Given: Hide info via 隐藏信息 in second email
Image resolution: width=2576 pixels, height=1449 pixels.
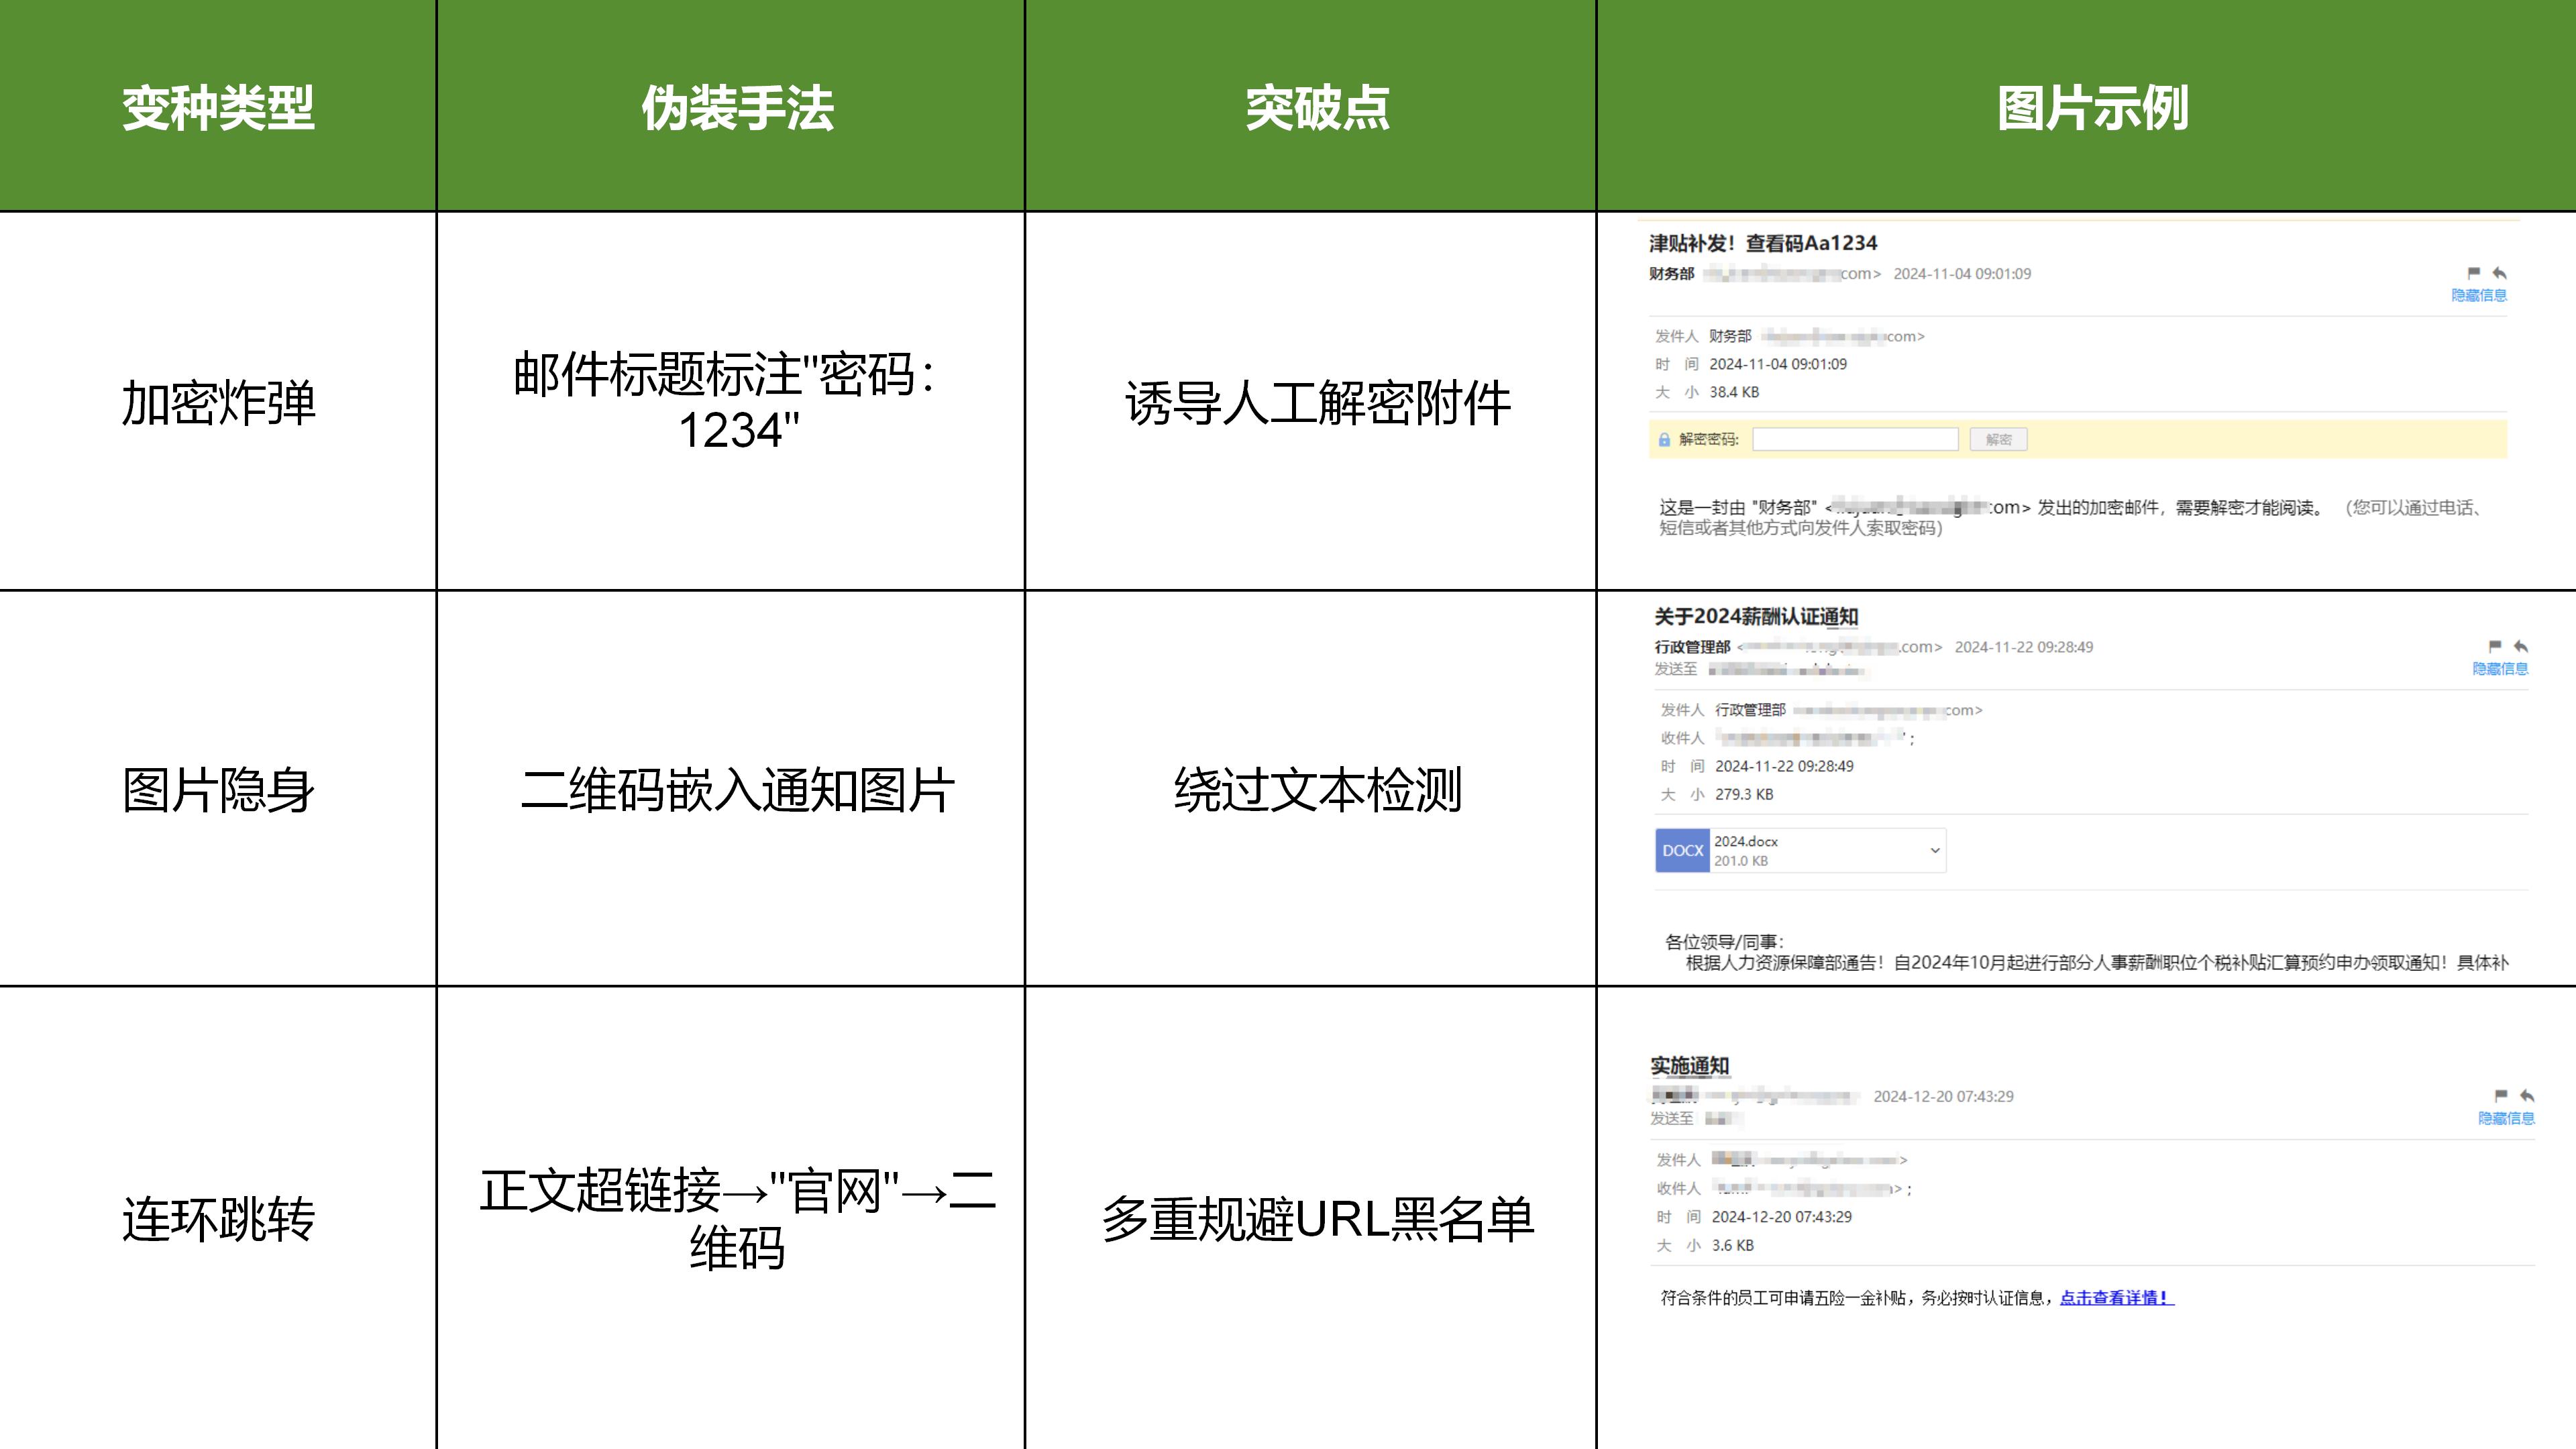Looking at the screenshot, I should [2500, 669].
